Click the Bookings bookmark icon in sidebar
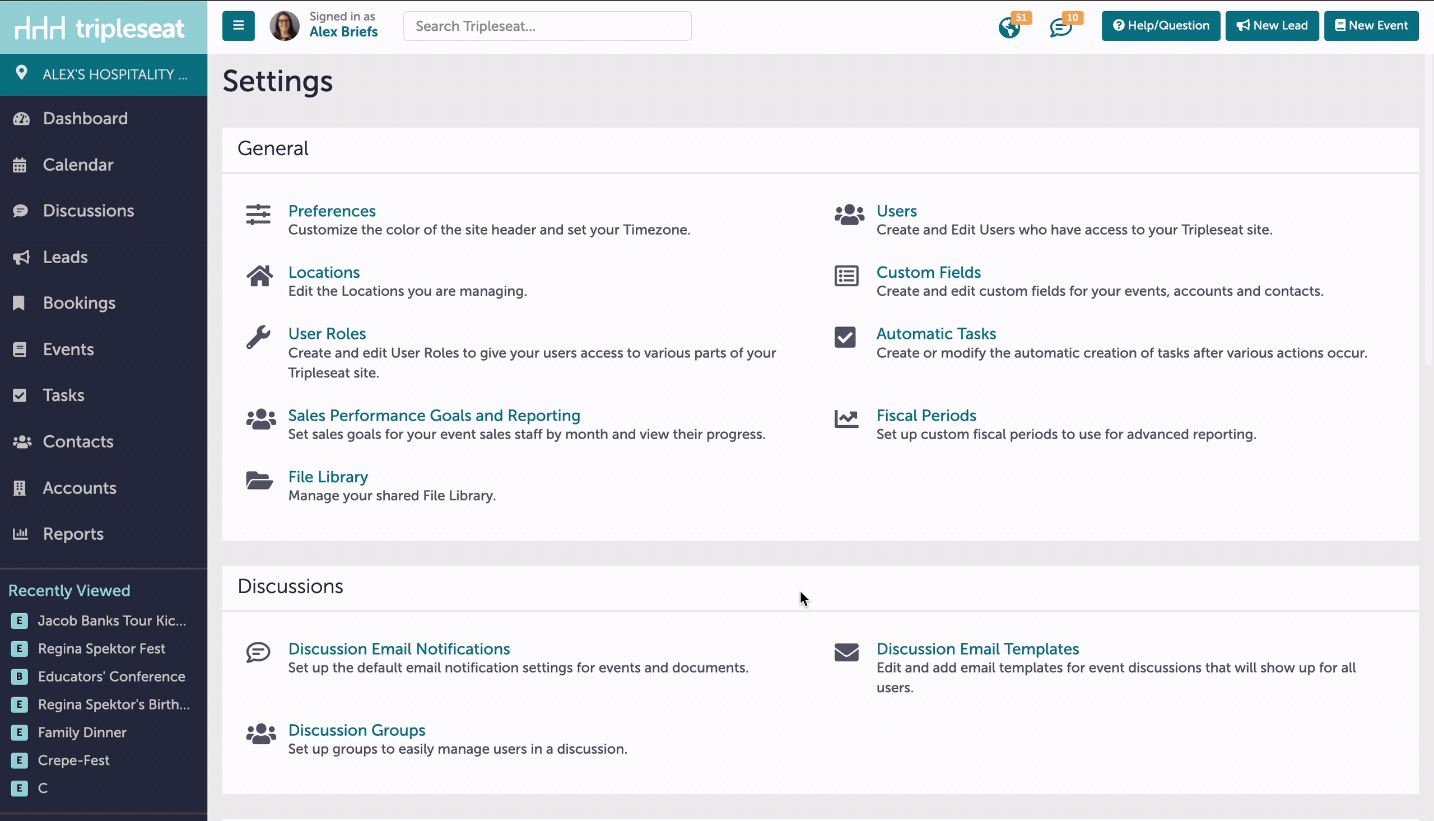The width and height of the screenshot is (1434, 821). coord(18,304)
